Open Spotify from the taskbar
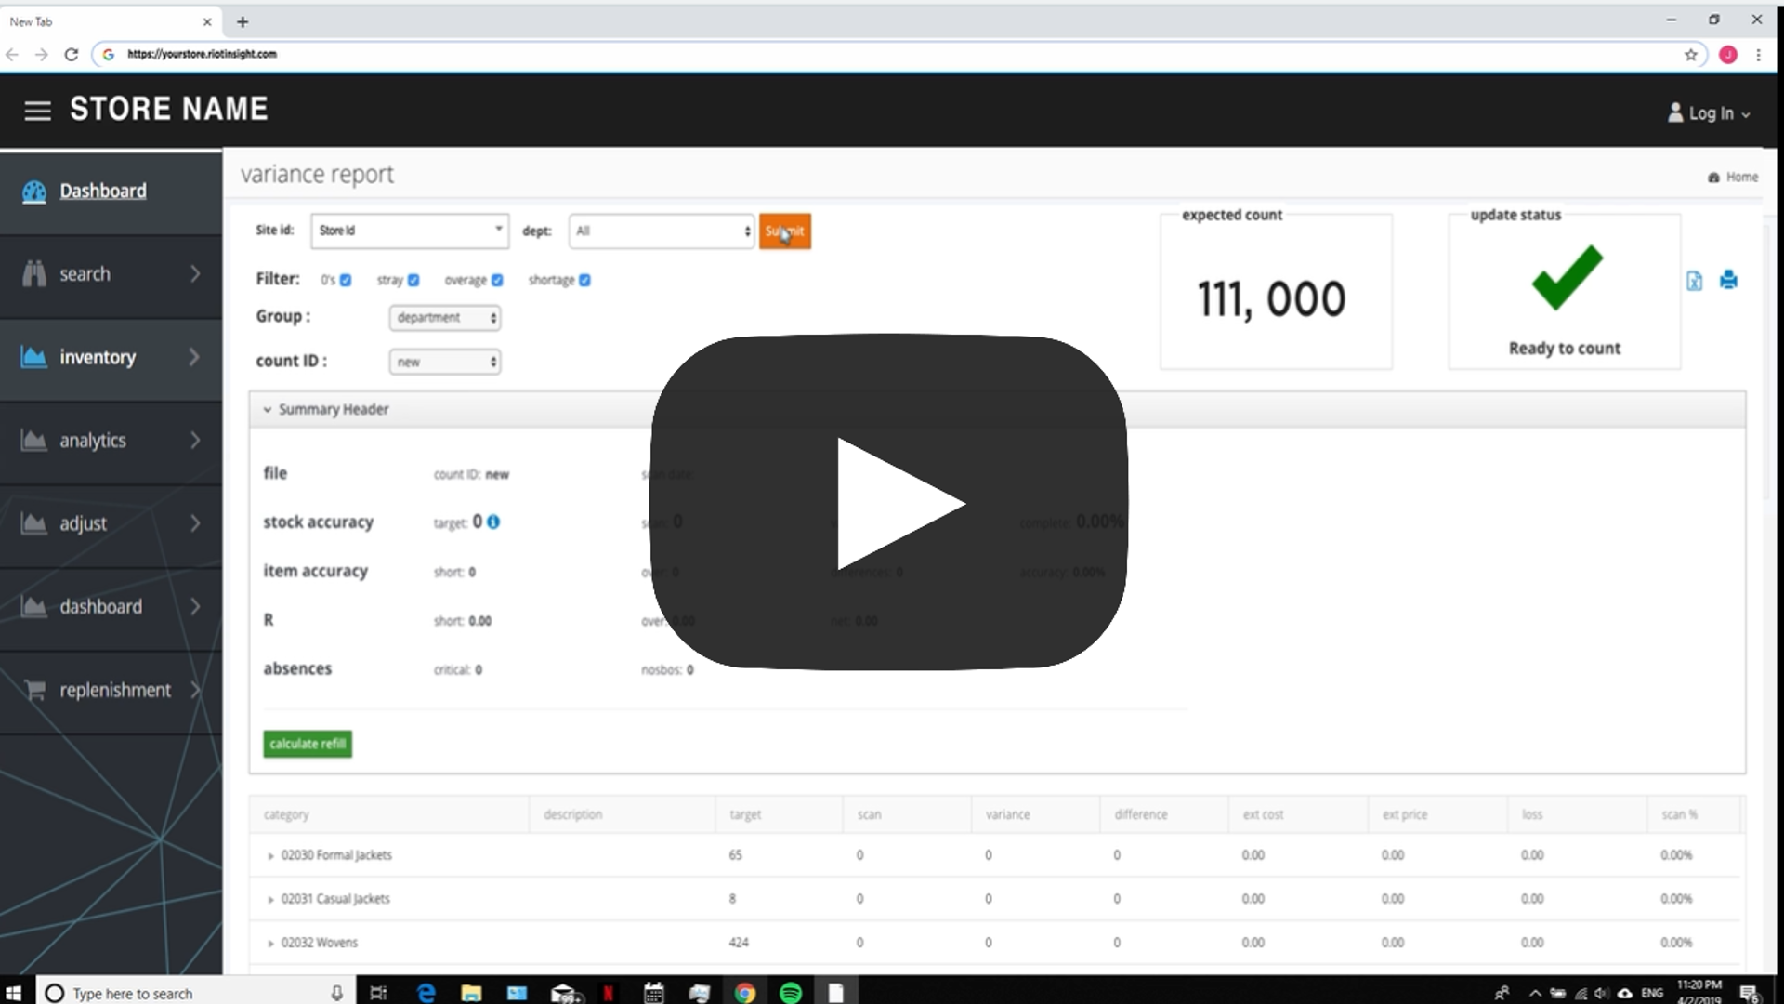1784x1004 pixels. [790, 993]
